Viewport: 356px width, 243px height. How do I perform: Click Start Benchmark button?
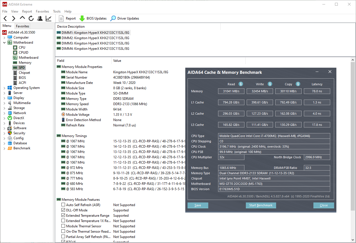point(261,205)
